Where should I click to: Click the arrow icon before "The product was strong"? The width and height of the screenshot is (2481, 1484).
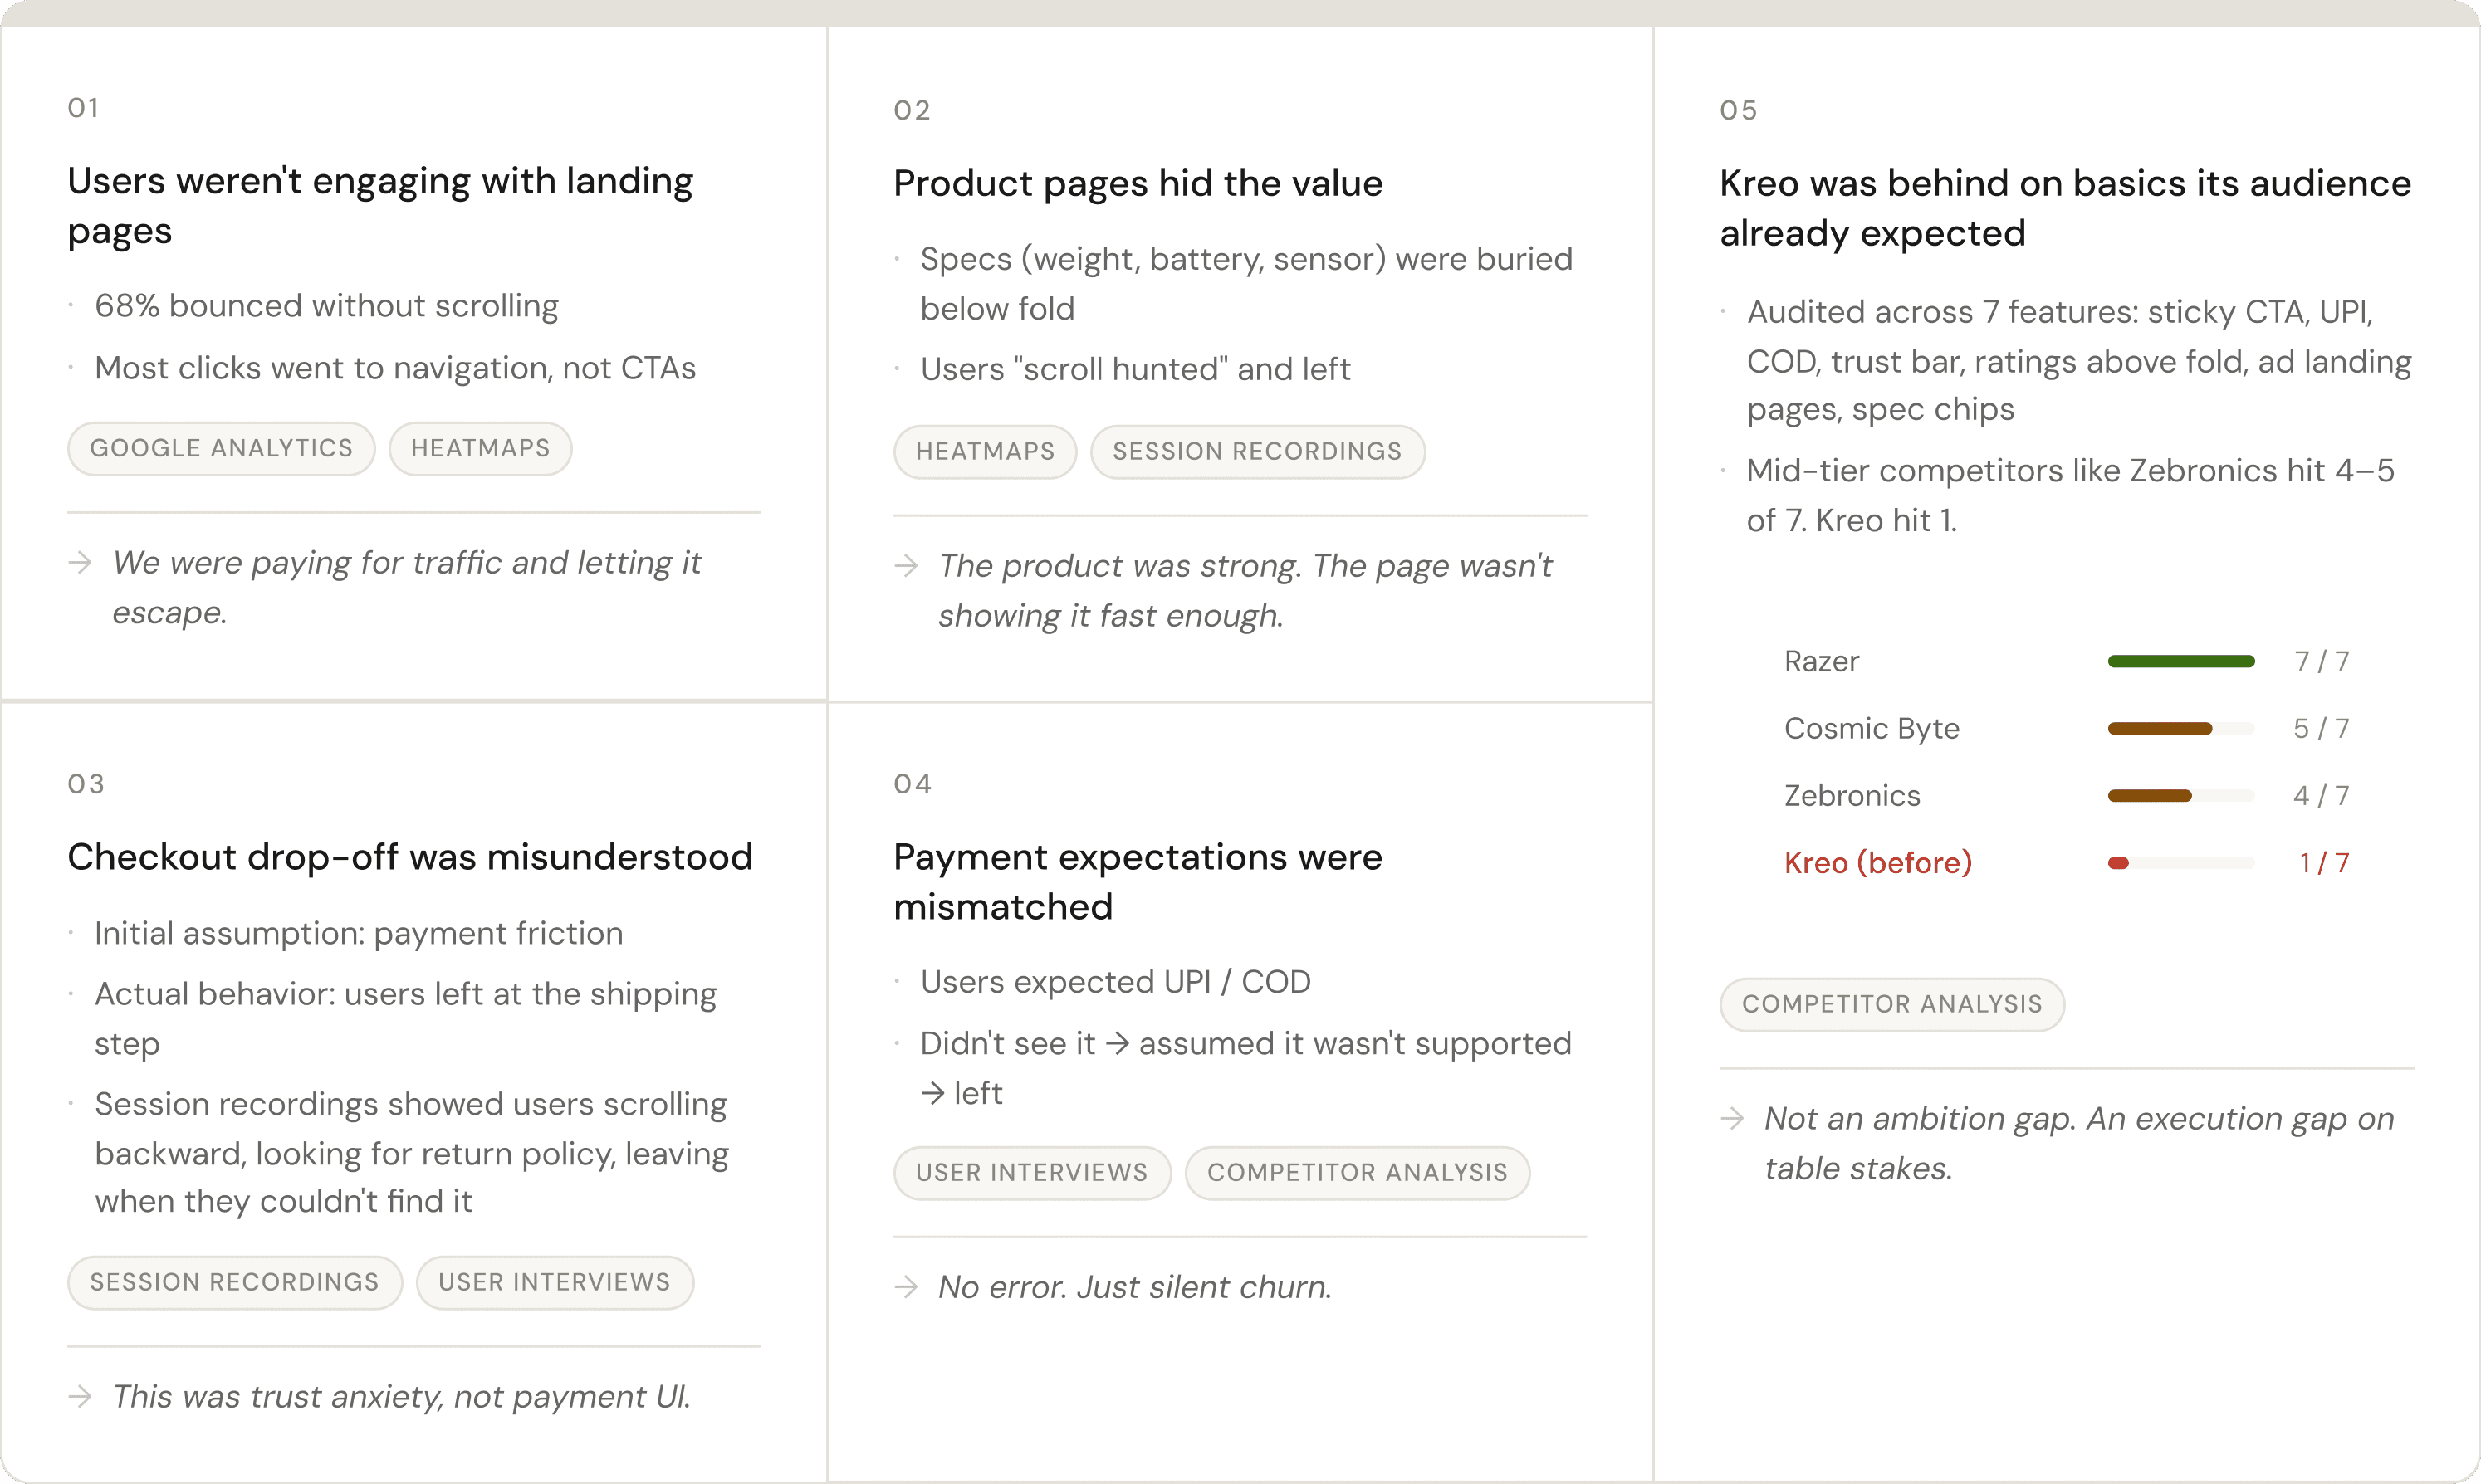click(x=907, y=566)
